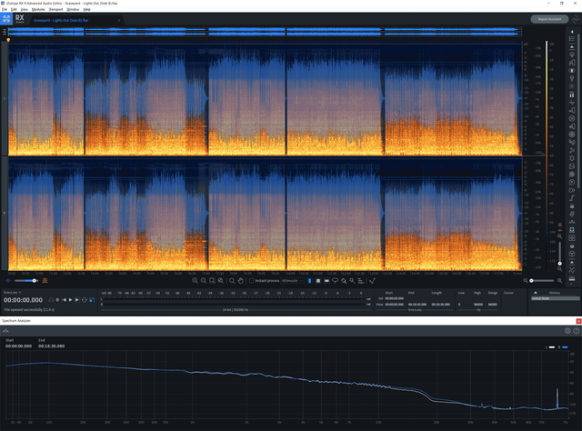The image size is (582, 431).
Task: Toggle the channel collapse icon beside the overview
Action: pos(4,32)
